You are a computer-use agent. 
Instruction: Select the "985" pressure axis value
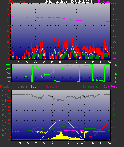click(114, 47)
